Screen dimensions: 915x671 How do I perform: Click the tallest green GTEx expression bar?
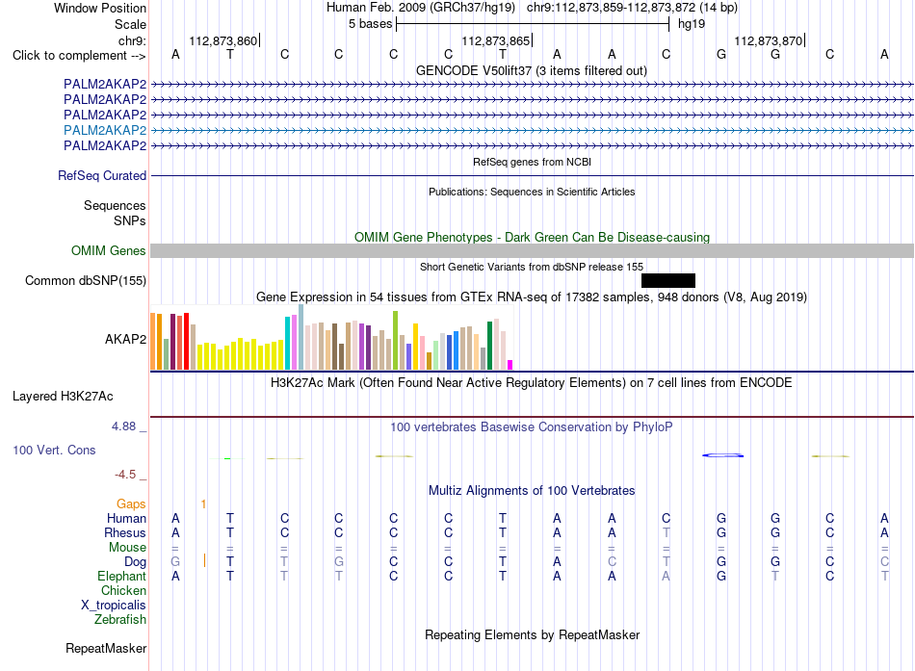tap(396, 340)
